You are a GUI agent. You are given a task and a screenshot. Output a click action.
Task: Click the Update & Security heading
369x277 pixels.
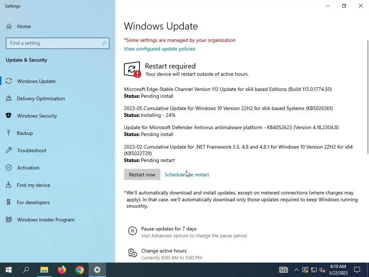coord(26,60)
